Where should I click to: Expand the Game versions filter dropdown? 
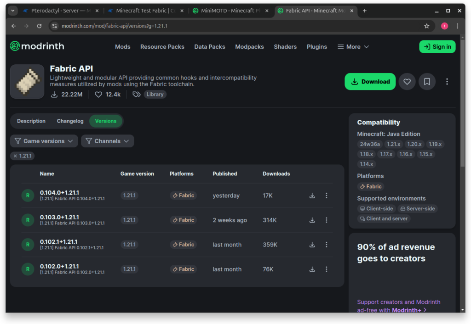[x=44, y=141]
